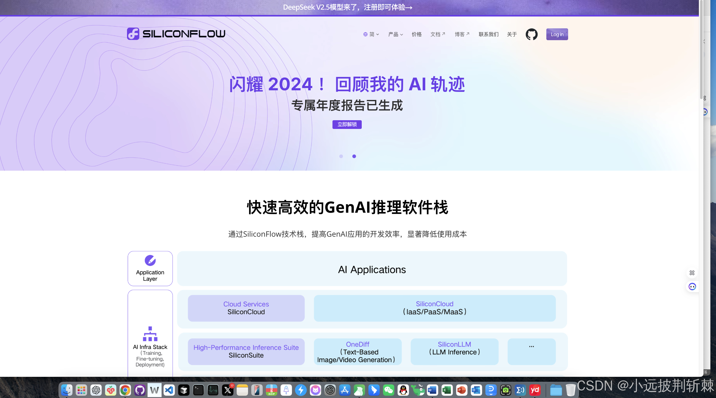Open the 价格 pricing page
The width and height of the screenshot is (716, 398).
point(417,34)
